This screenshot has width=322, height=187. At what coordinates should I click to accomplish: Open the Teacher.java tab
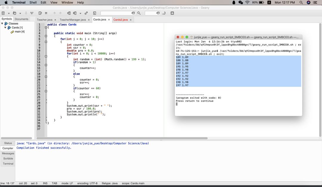coord(44,20)
